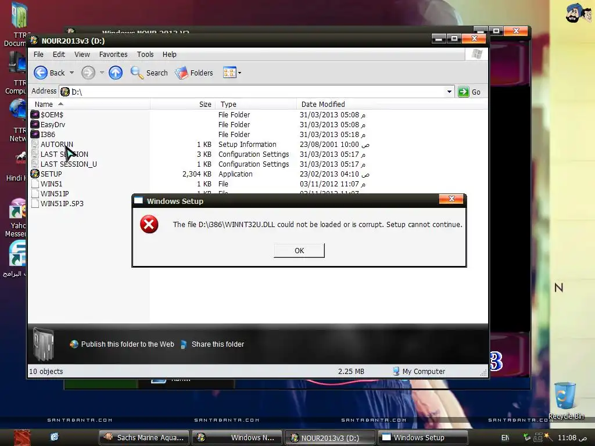Open Yahoo Messenger desktop shortcut

(x=16, y=218)
